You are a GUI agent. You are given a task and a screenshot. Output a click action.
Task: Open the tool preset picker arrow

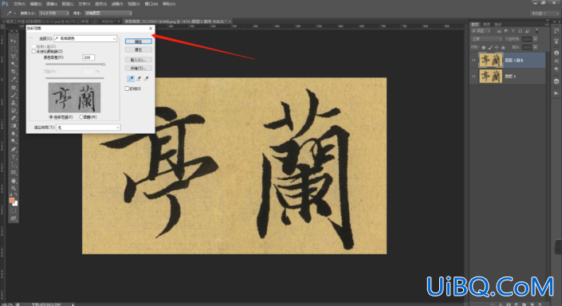[x=14, y=14]
